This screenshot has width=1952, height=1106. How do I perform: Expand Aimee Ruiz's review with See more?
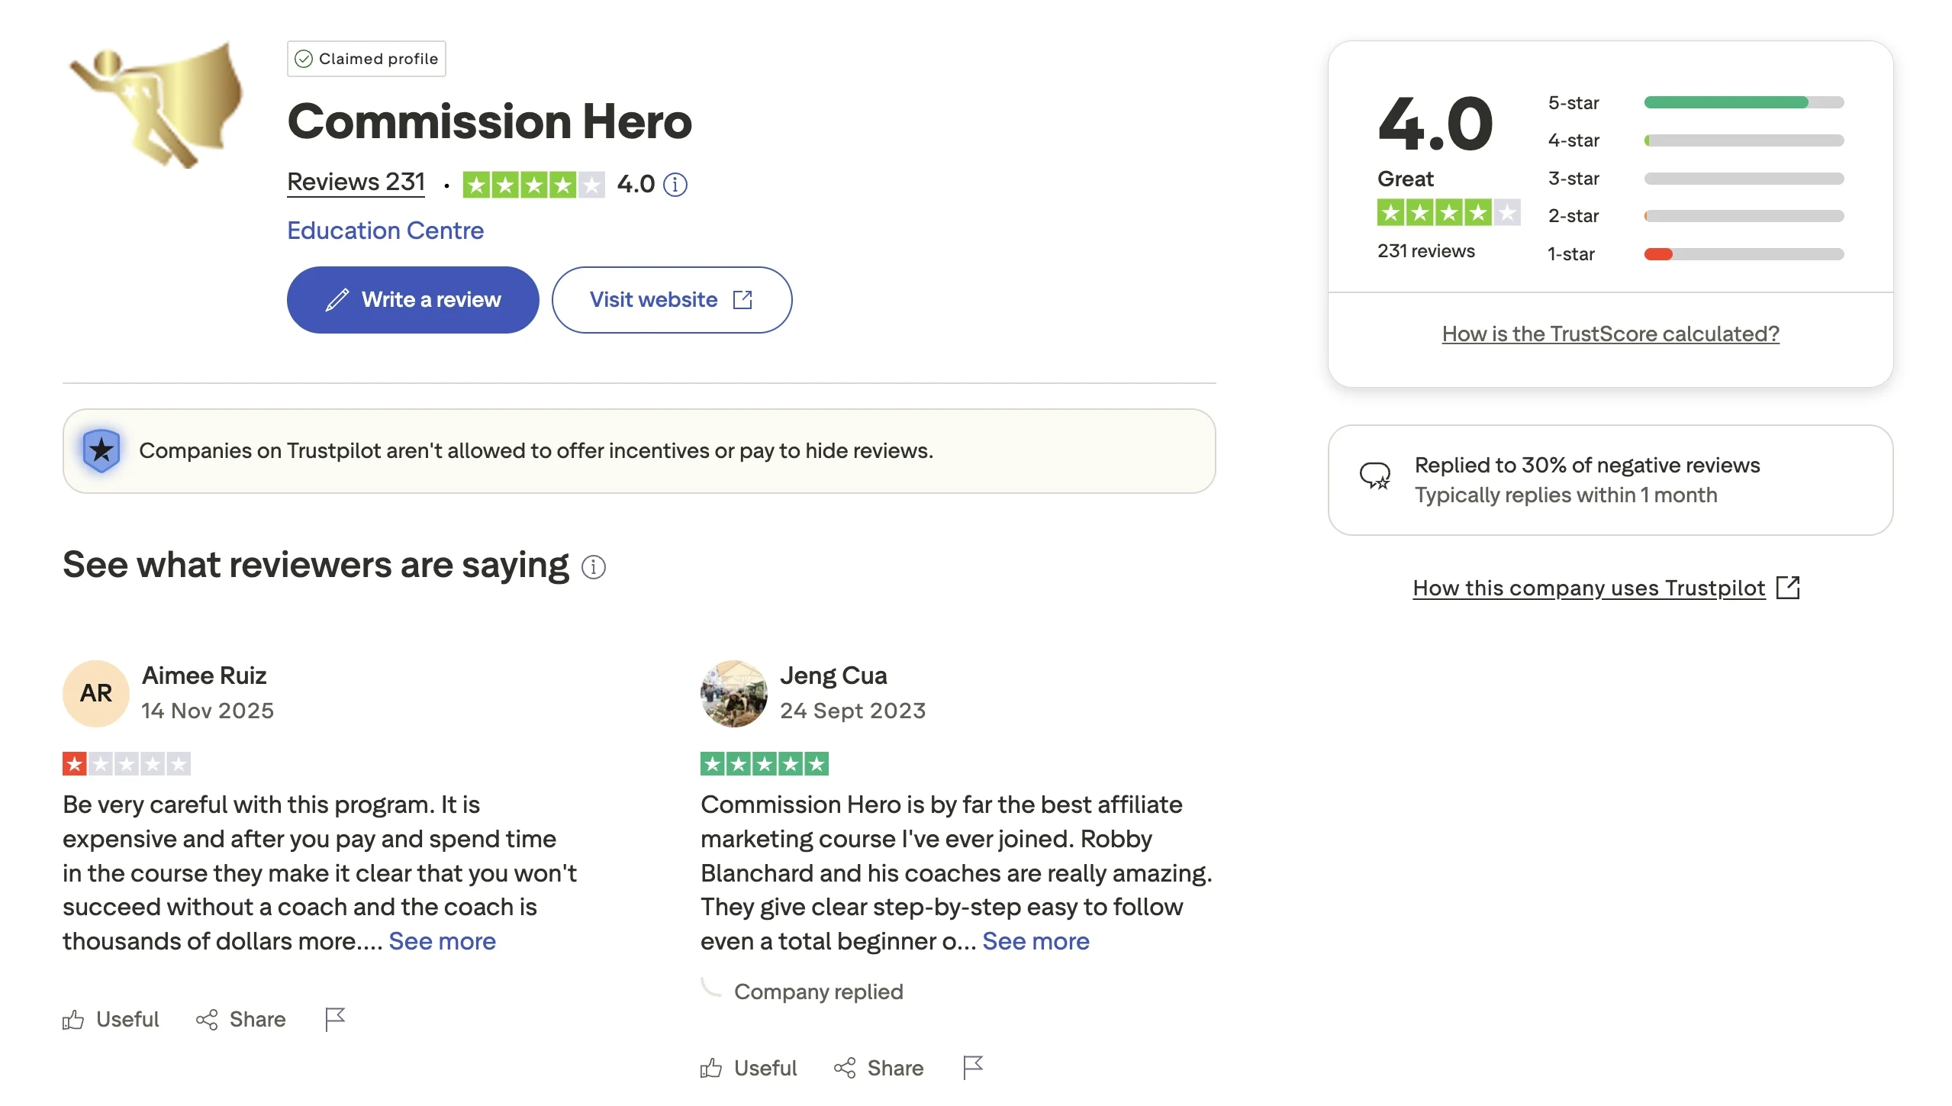point(442,941)
